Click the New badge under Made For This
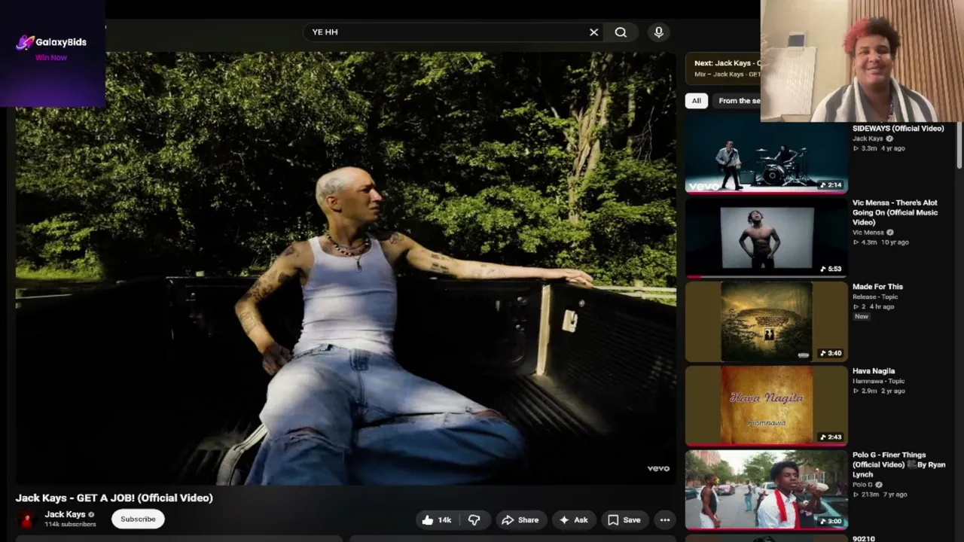The width and height of the screenshot is (964, 542). click(862, 317)
